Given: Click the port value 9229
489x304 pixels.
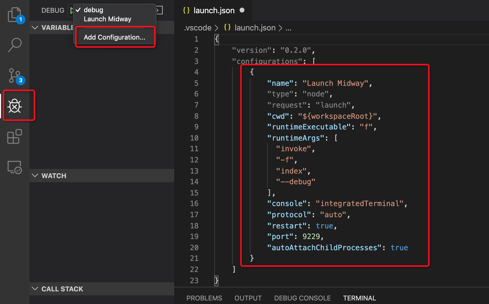Looking at the screenshot, I should pos(311,237).
